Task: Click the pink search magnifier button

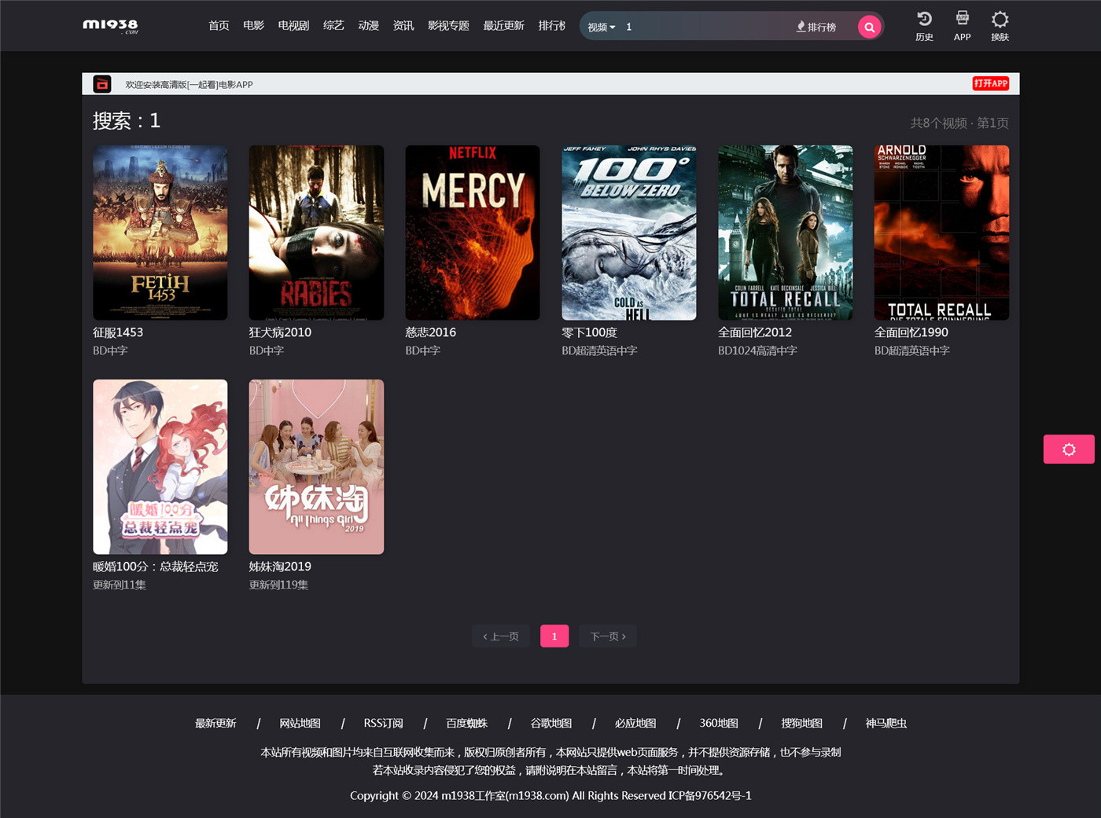Action: pos(869,27)
